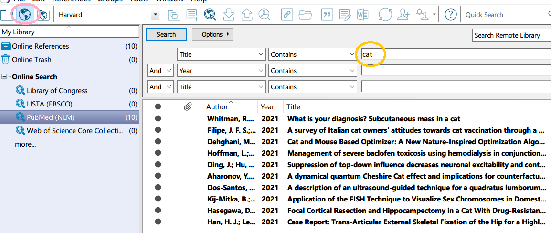
Task: Open Title field dropdown in third search row
Action: [221, 87]
